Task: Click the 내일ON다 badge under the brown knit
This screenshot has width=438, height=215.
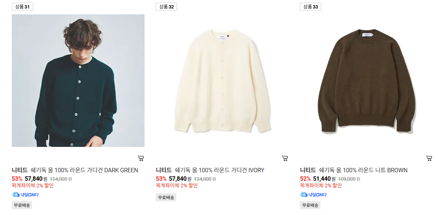Action: pos(313,195)
